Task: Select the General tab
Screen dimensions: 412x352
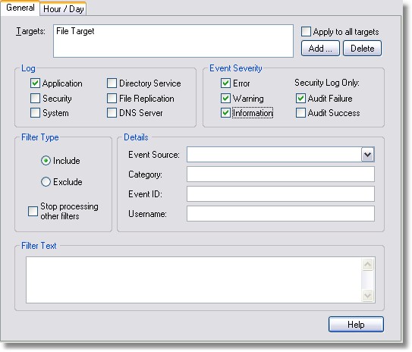Action: coord(20,8)
